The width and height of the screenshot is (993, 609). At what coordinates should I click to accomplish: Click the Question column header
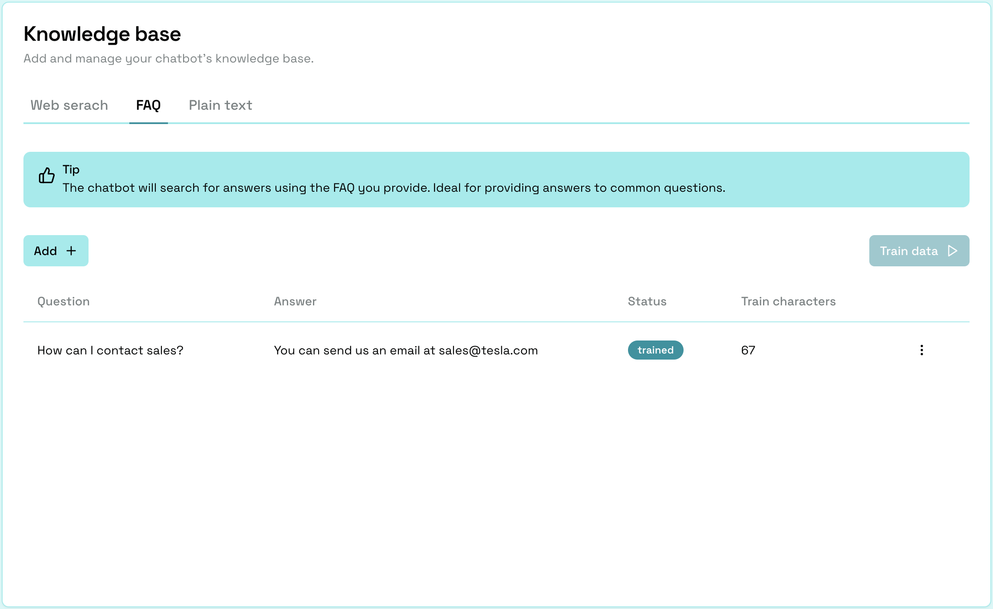(x=63, y=301)
